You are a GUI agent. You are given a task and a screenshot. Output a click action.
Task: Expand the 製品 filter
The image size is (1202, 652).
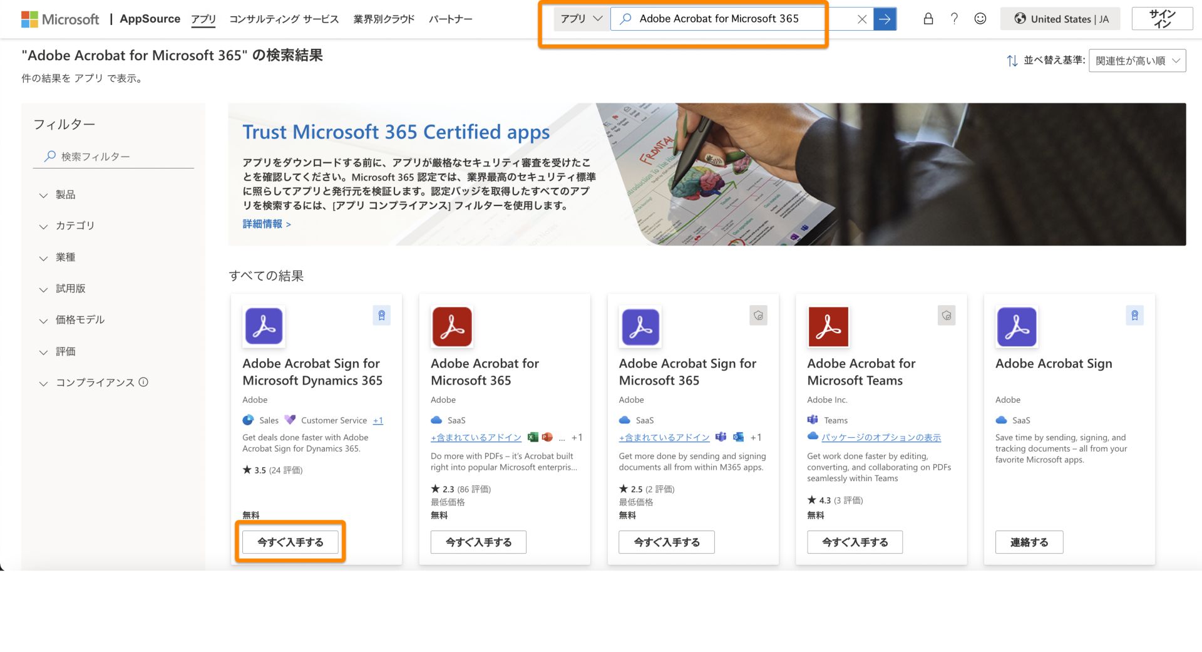pyautogui.click(x=57, y=195)
